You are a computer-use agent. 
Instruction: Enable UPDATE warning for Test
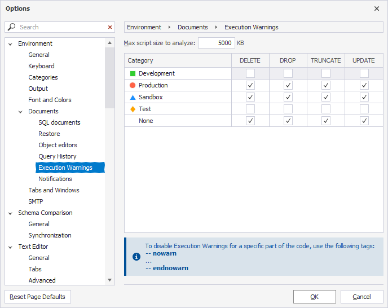tap(364, 109)
